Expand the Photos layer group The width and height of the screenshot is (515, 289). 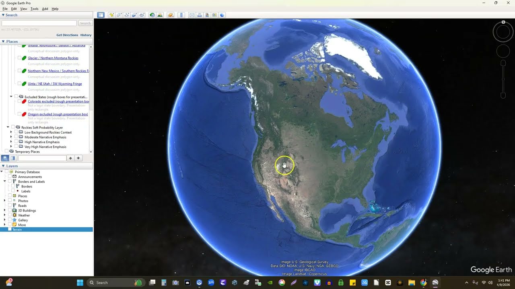point(5,201)
